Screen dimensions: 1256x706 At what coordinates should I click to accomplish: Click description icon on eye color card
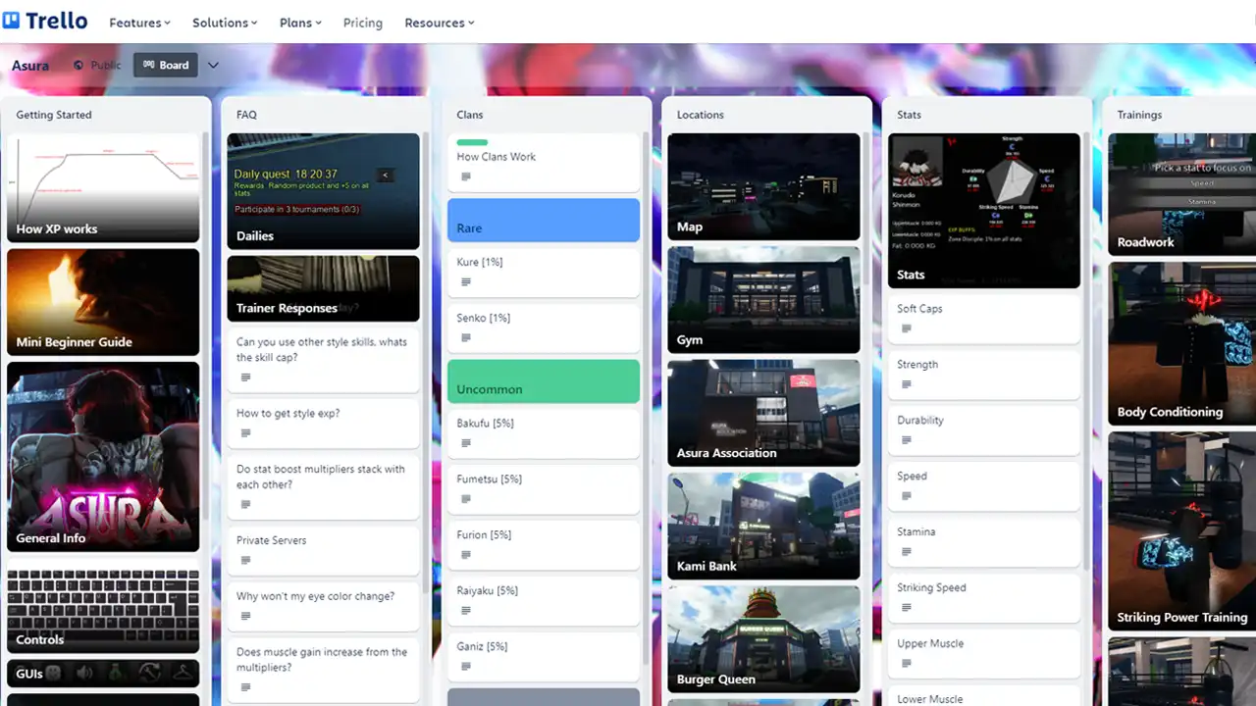click(x=245, y=617)
